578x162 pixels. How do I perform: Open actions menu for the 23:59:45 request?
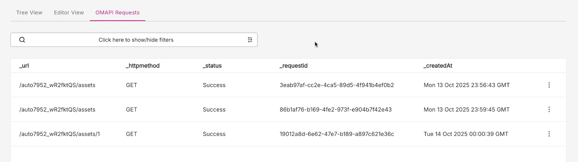[549, 110]
